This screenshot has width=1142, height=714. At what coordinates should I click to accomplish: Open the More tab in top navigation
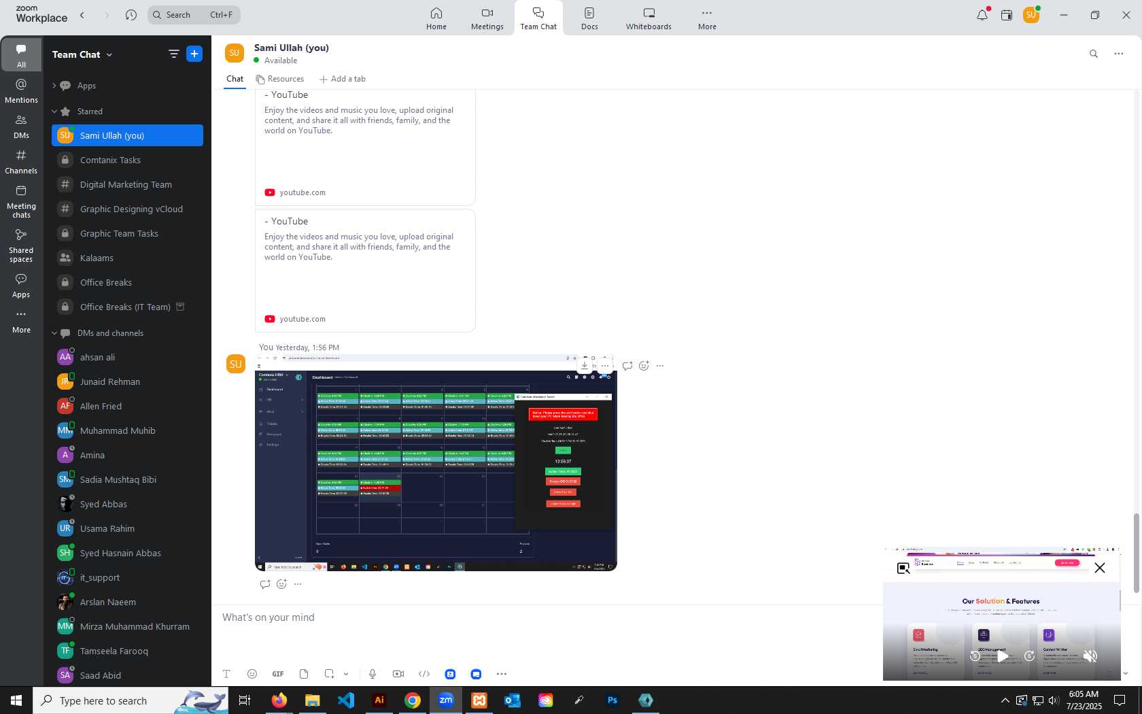707,18
